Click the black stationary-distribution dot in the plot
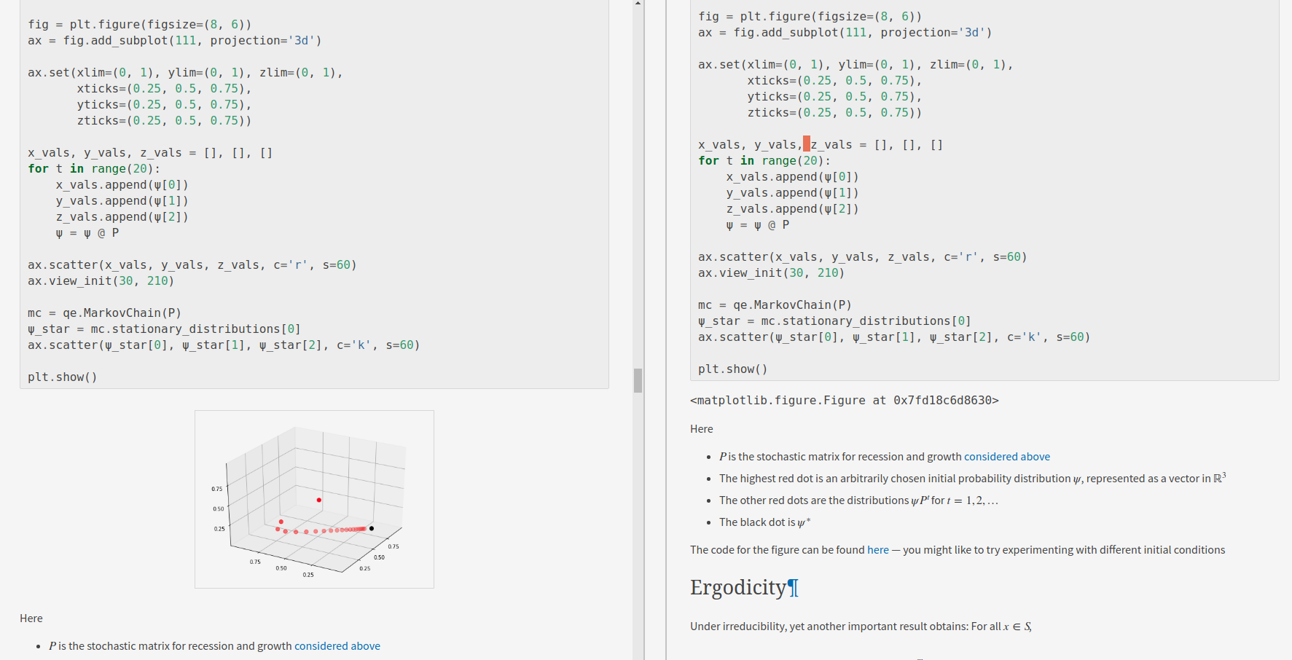Viewport: 1292px width, 660px height. (372, 528)
